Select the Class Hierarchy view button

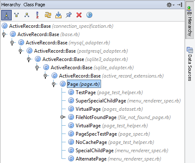[6, 15]
